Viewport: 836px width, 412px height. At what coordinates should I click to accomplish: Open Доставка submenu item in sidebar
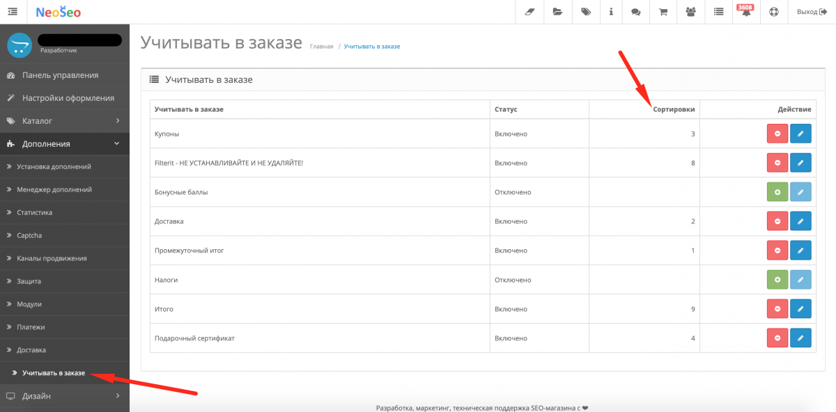coord(65,350)
